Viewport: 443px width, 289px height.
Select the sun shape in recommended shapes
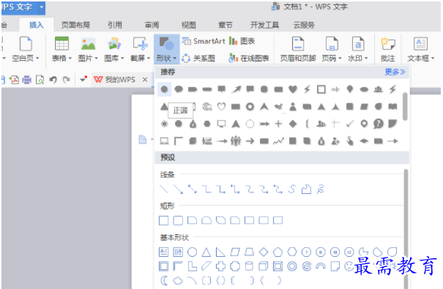point(164,124)
